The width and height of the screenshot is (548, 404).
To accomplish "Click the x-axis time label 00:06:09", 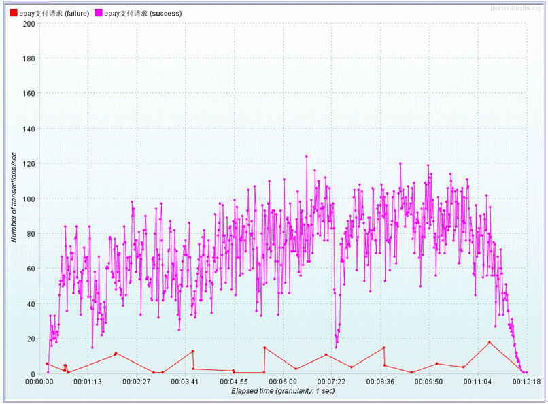I will [283, 382].
